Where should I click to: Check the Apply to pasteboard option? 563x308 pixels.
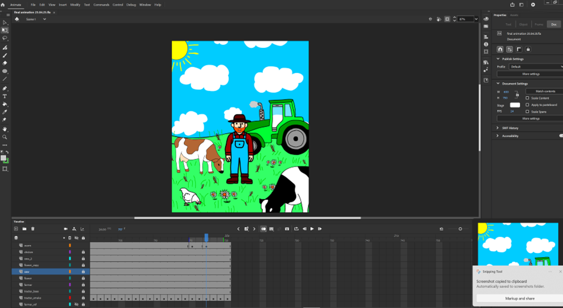(x=527, y=105)
